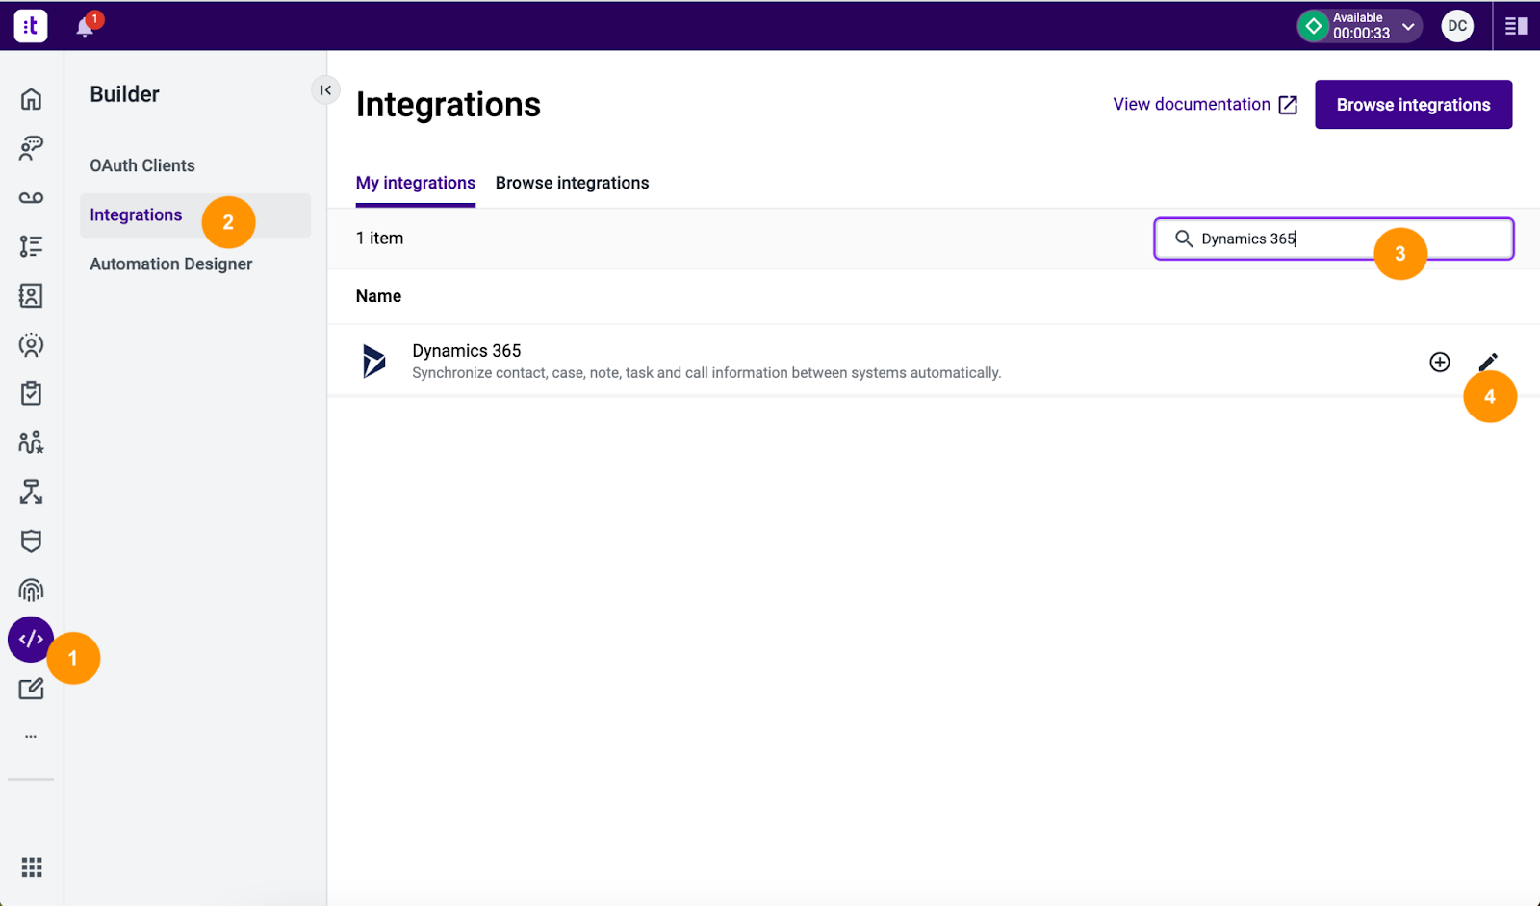Collapse the Builder side panel

click(325, 90)
